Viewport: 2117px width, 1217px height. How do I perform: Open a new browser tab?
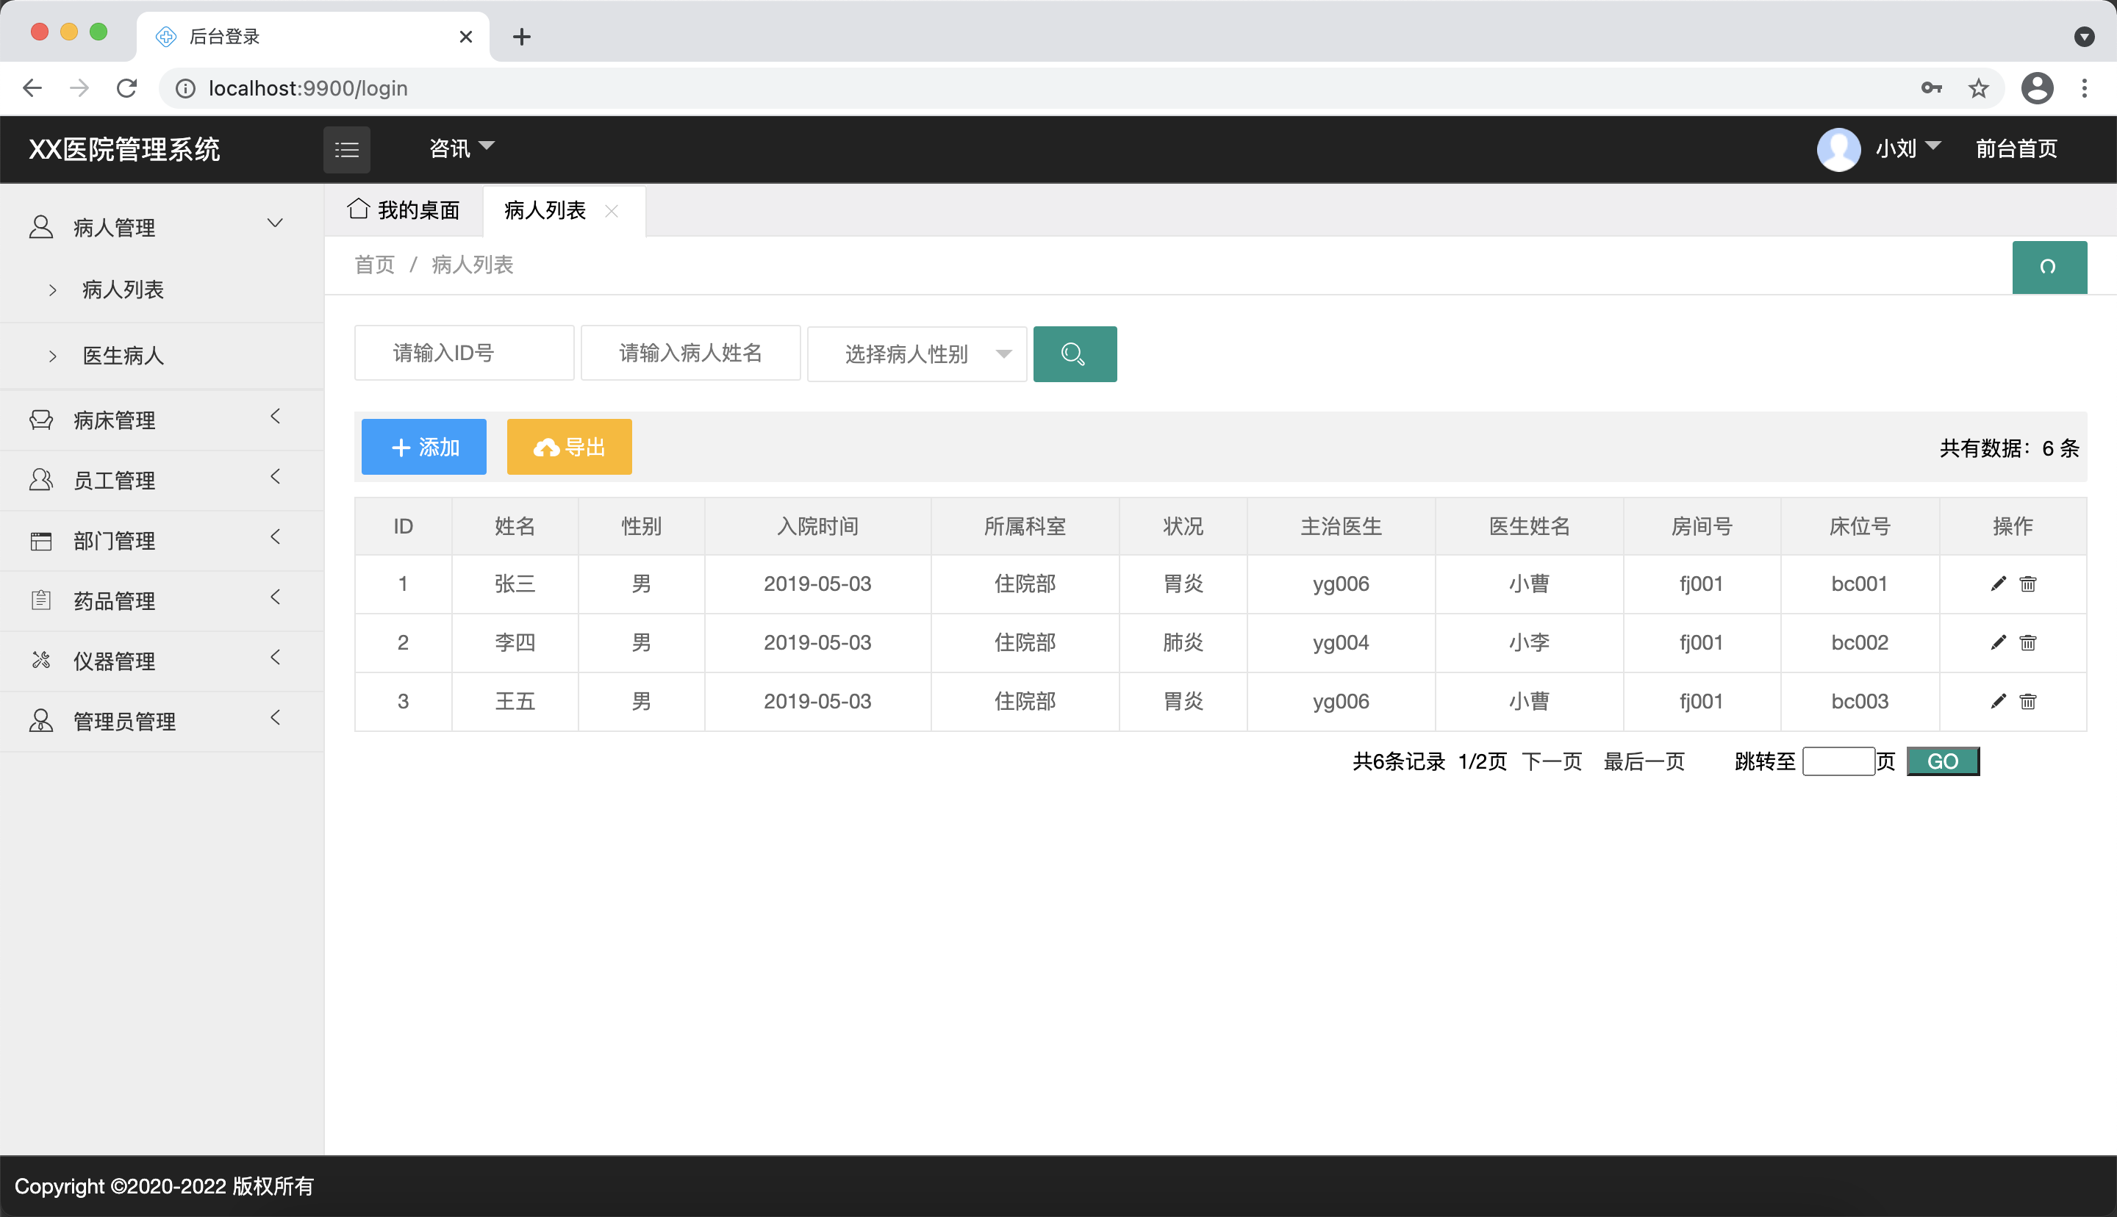(x=521, y=37)
